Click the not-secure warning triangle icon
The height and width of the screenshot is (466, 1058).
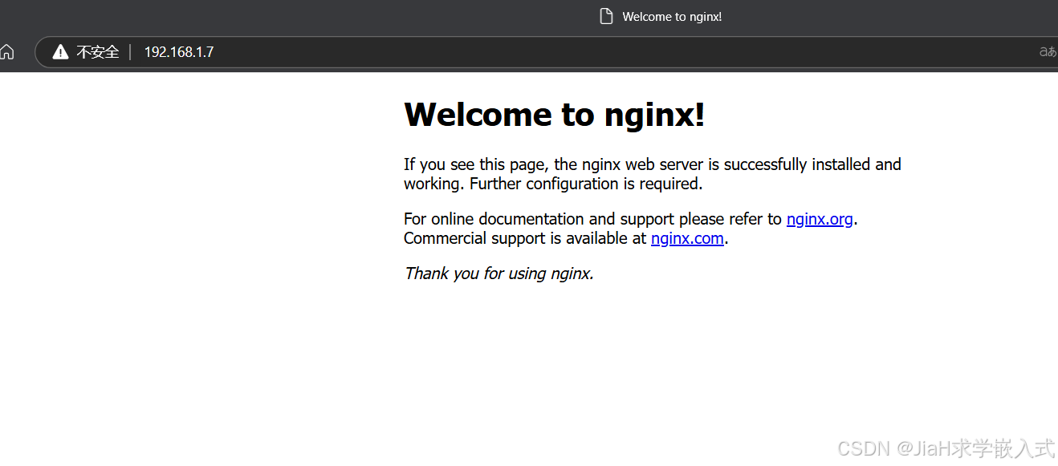click(61, 52)
